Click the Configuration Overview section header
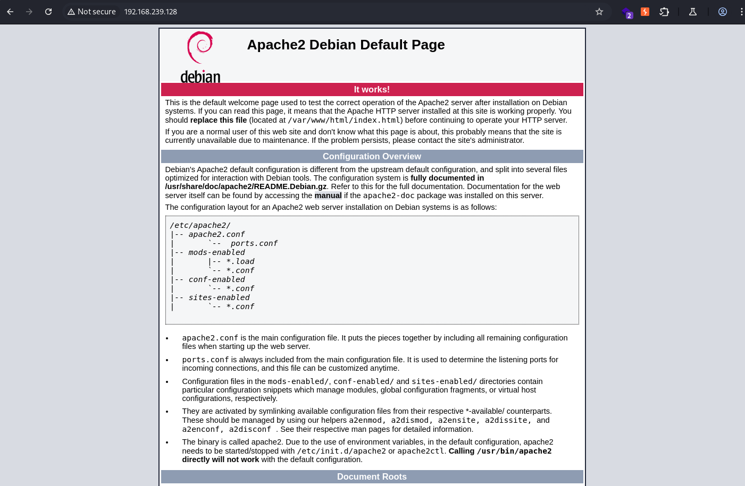 pos(372,157)
